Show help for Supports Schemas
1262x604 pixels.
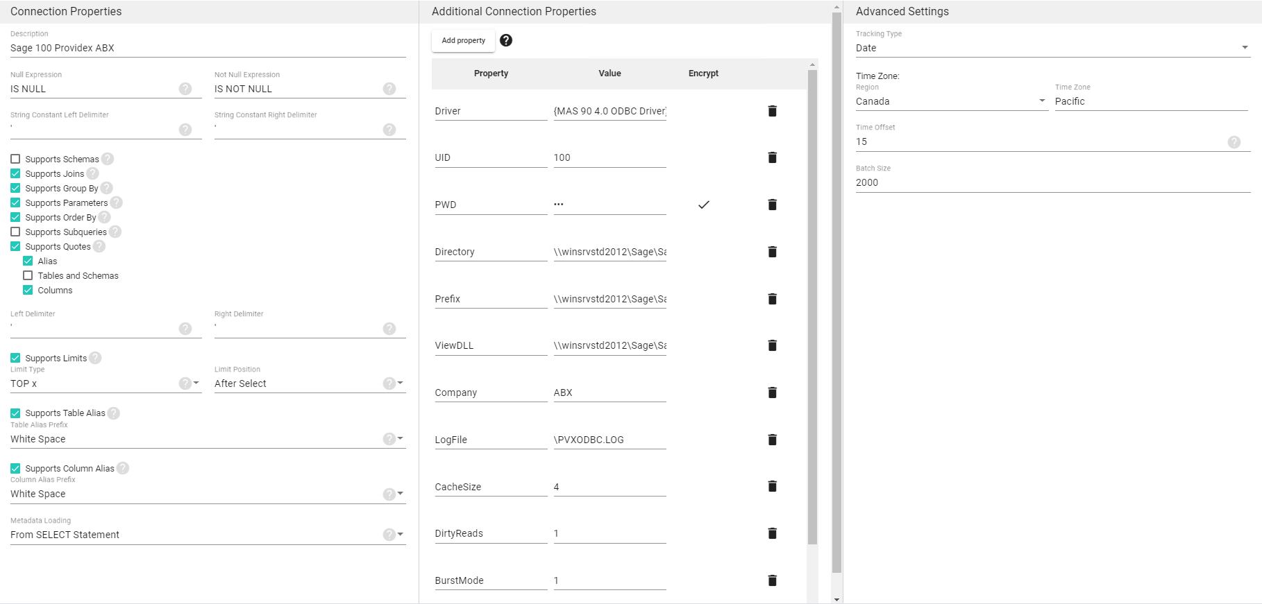[108, 159]
